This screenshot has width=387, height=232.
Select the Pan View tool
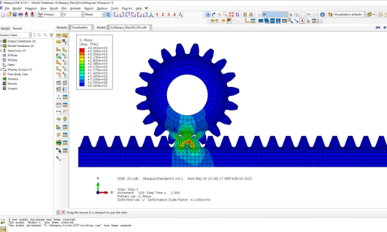point(208,15)
